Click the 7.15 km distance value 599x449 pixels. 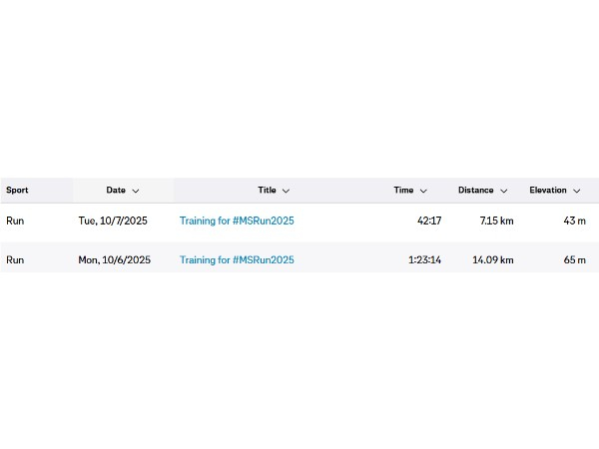pyautogui.click(x=497, y=221)
